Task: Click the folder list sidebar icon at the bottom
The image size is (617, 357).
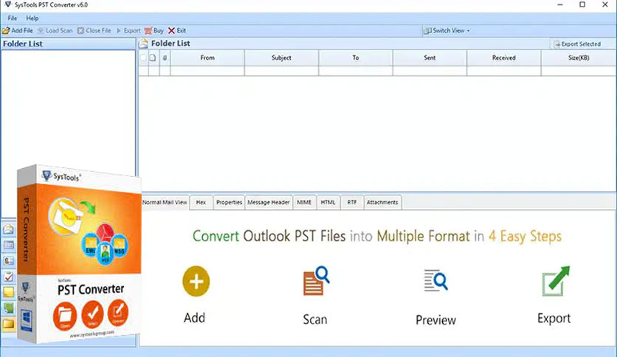Action: tap(8, 324)
